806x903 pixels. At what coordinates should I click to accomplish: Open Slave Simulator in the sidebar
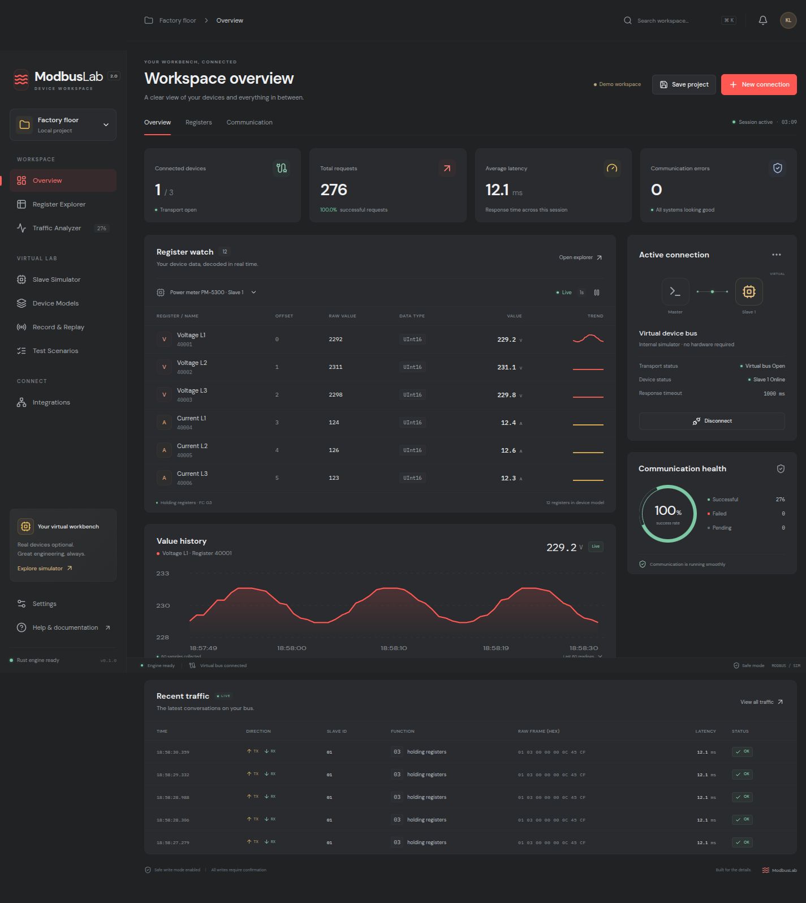click(x=63, y=279)
